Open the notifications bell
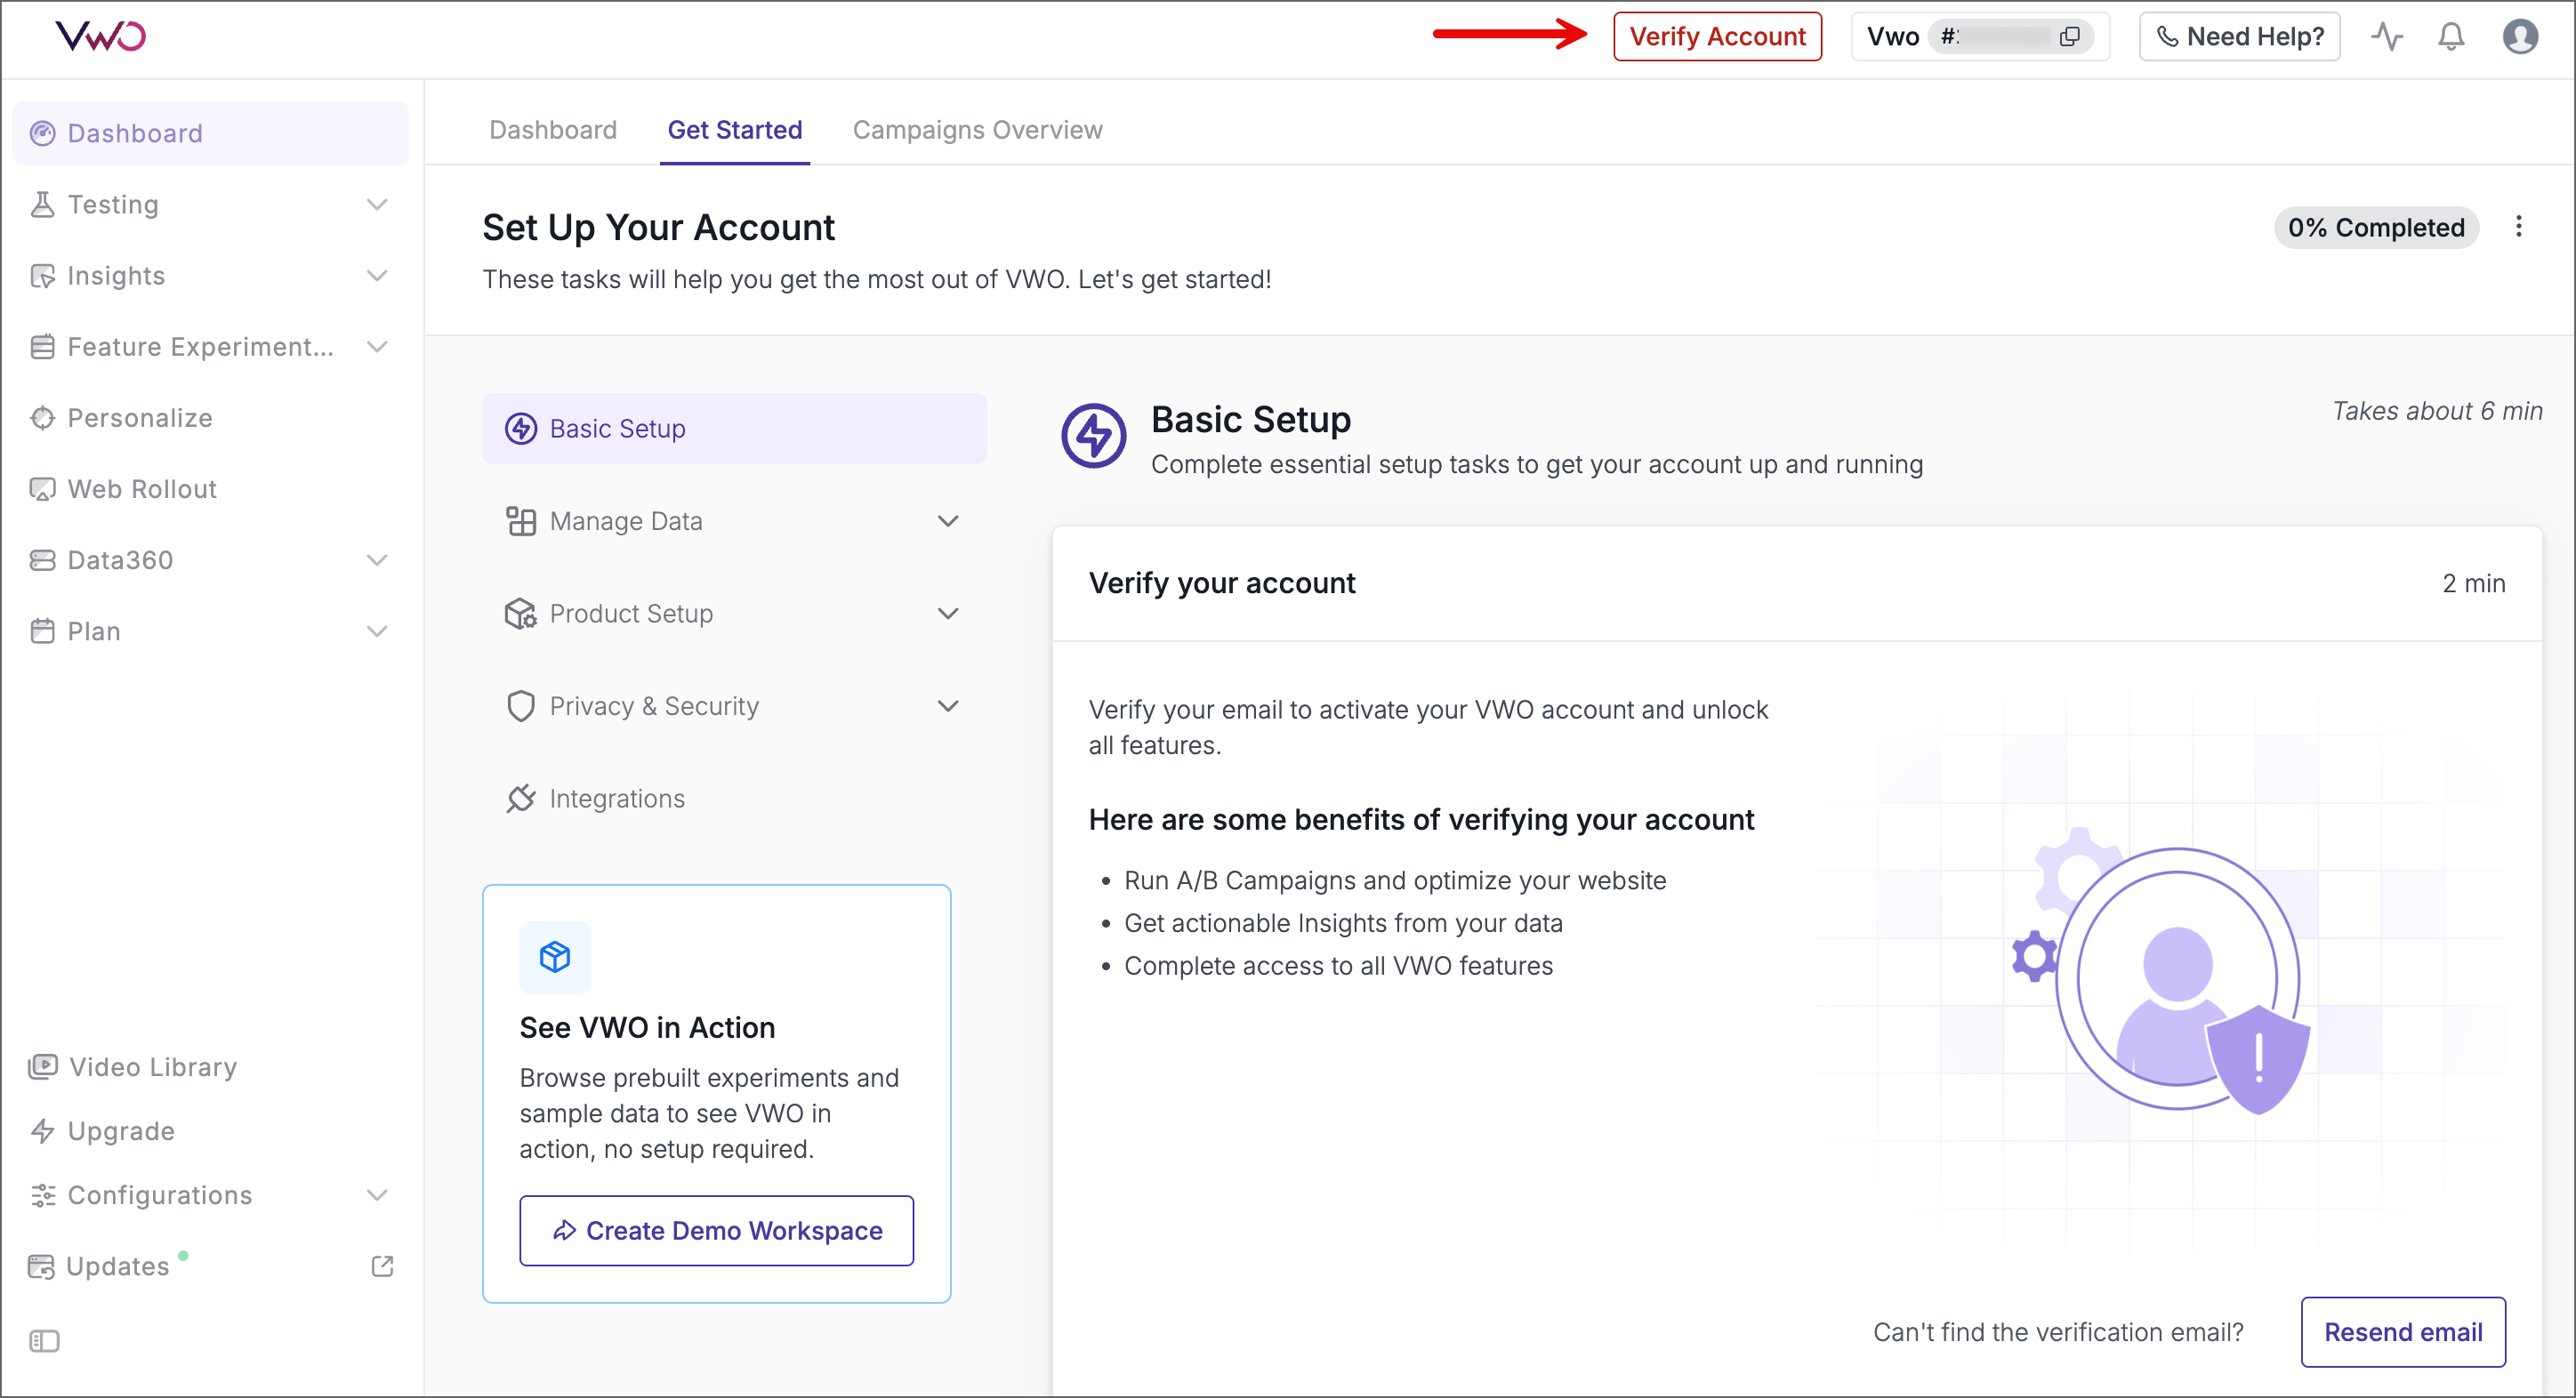2576x1398 pixels. [x=2451, y=36]
